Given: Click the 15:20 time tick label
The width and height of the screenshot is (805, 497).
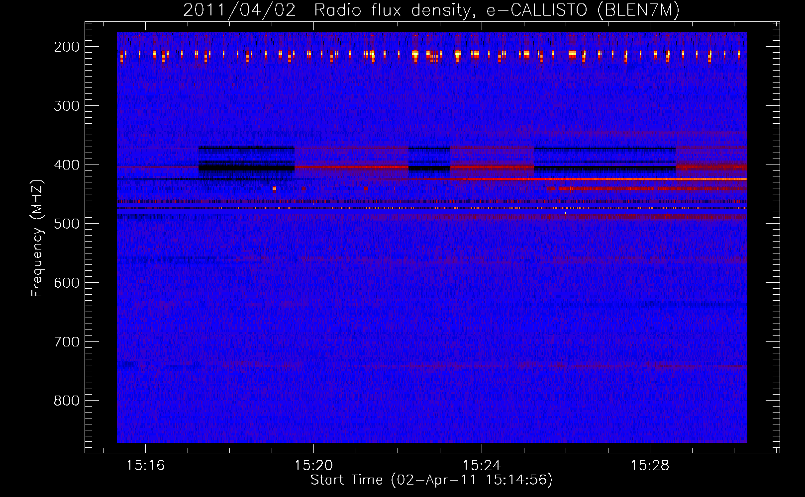Looking at the screenshot, I should 313,465.
